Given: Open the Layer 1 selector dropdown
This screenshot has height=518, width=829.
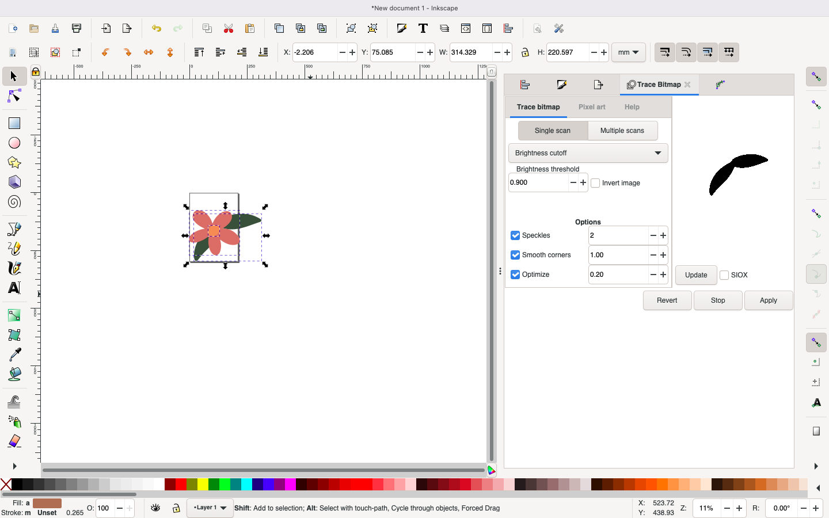Looking at the screenshot, I should (x=209, y=509).
